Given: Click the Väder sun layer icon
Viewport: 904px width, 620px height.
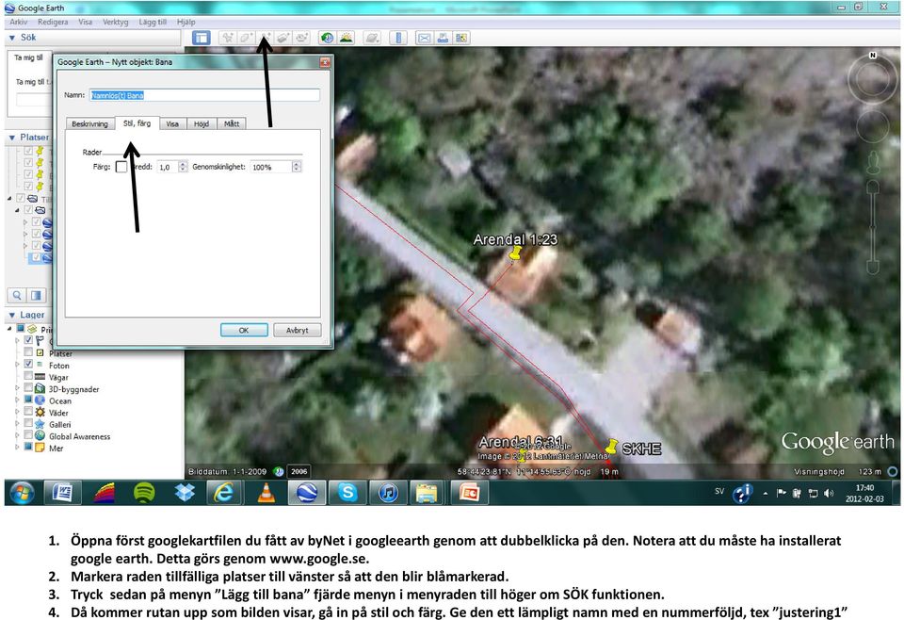Looking at the screenshot, I should (x=40, y=413).
